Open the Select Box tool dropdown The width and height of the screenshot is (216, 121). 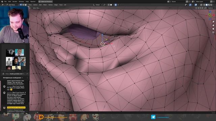[36, 8]
